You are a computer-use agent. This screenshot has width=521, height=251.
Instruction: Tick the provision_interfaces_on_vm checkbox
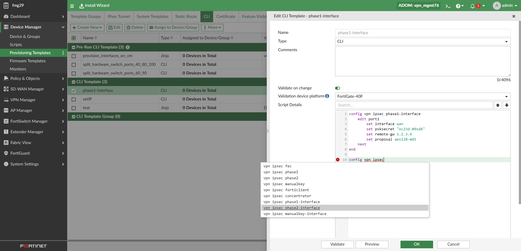(74, 56)
